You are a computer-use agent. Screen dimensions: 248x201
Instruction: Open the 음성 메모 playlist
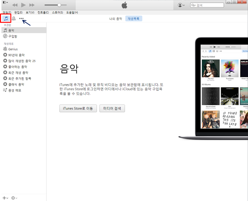[24, 90]
